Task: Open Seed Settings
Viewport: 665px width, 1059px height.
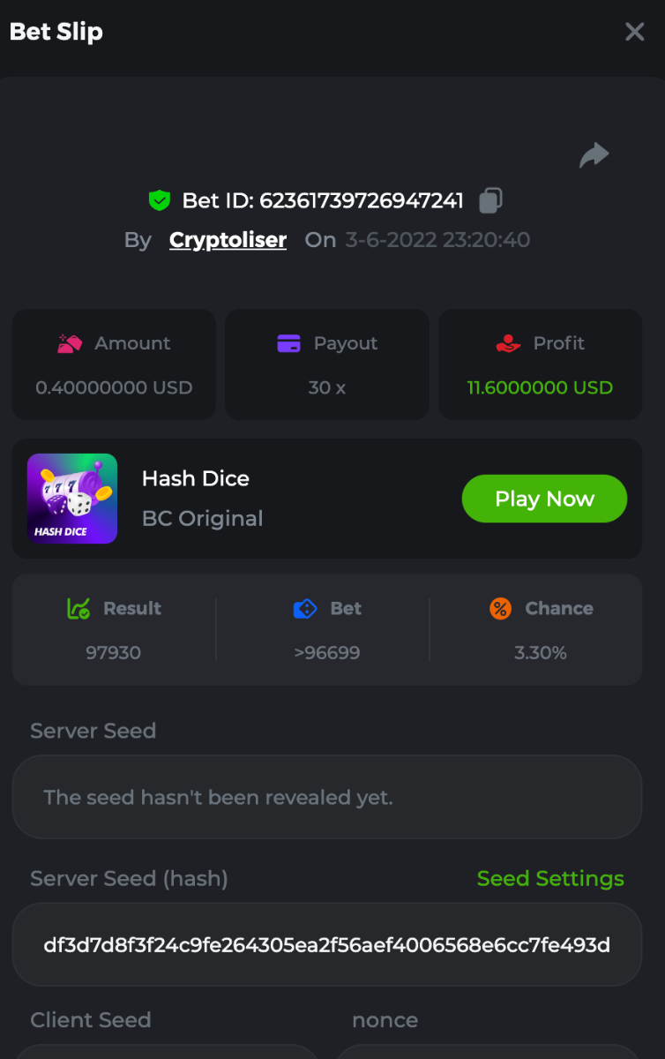Action: pyautogui.click(x=550, y=879)
